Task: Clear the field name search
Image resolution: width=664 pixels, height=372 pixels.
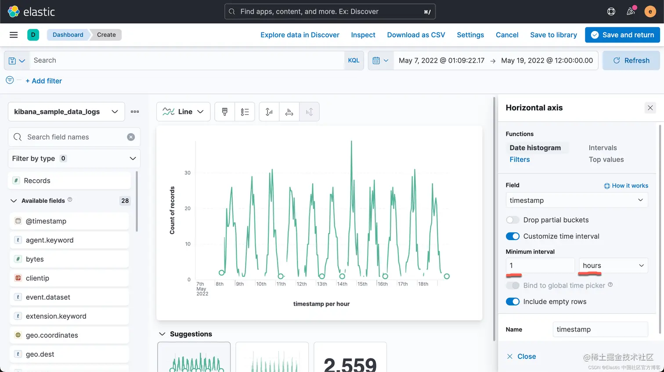Action: coord(131,137)
